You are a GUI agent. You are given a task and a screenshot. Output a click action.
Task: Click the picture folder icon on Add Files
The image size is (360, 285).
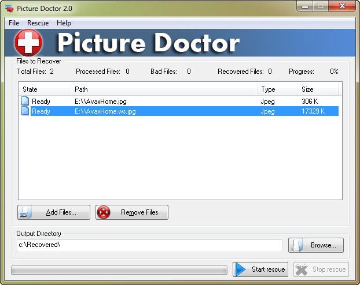(25, 212)
